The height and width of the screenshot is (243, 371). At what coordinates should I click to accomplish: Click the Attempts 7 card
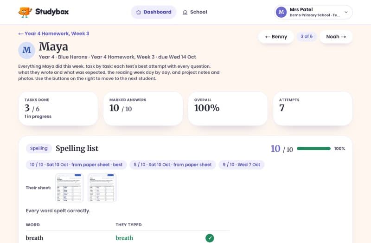(313, 109)
